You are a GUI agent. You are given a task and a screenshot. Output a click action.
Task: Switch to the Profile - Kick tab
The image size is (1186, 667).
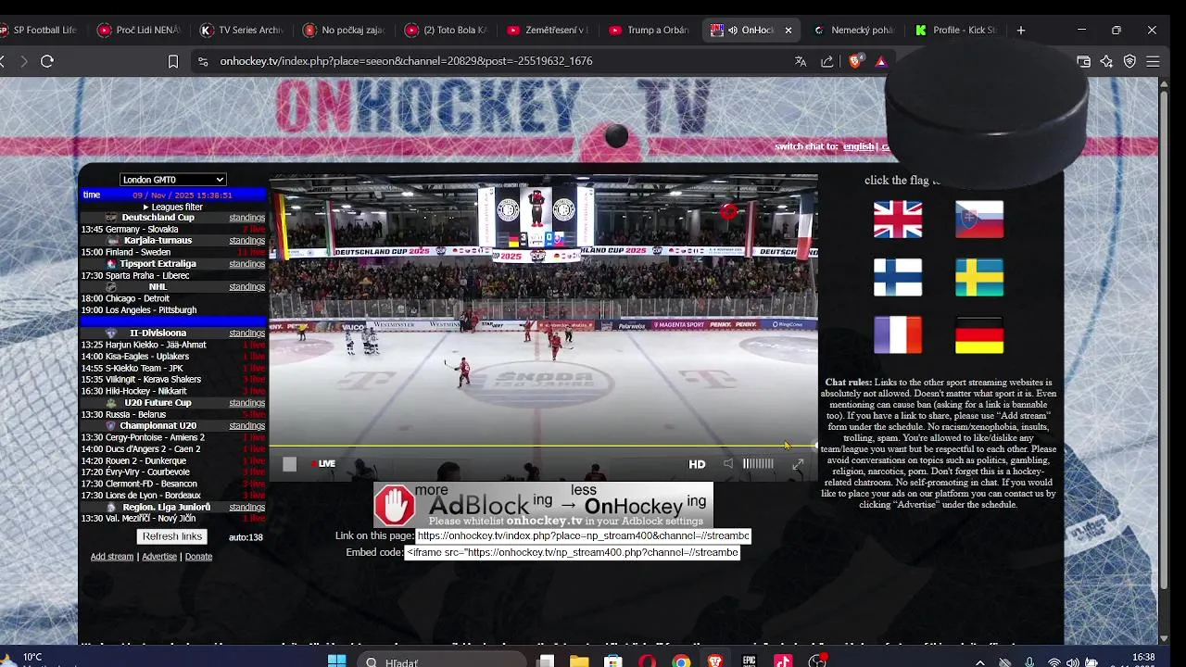tap(954, 30)
